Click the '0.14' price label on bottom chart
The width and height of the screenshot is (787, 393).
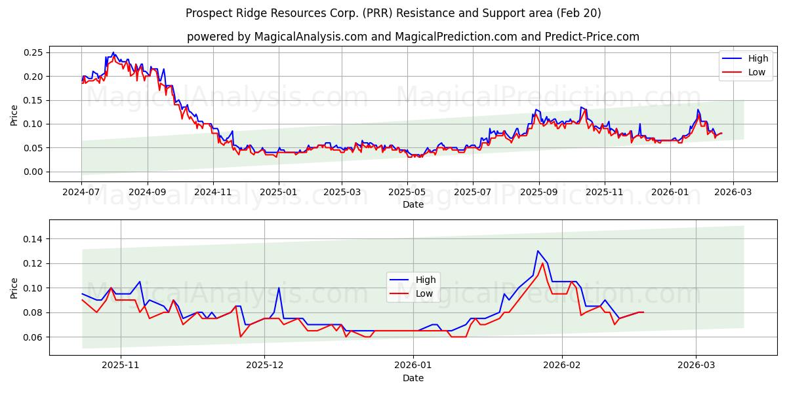(34, 239)
